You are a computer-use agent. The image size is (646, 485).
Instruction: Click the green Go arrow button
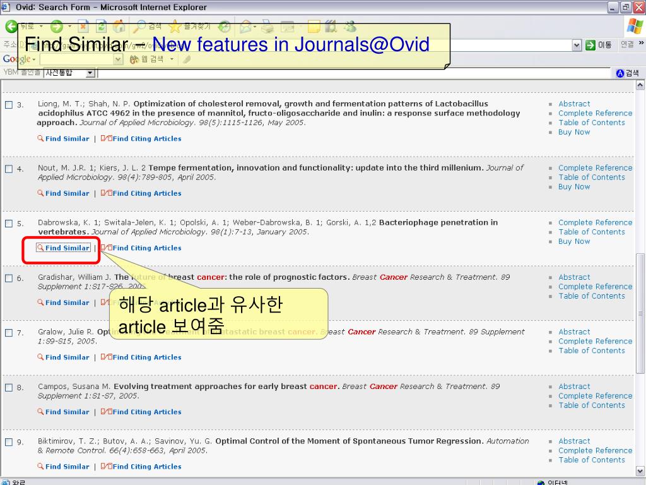coord(590,45)
